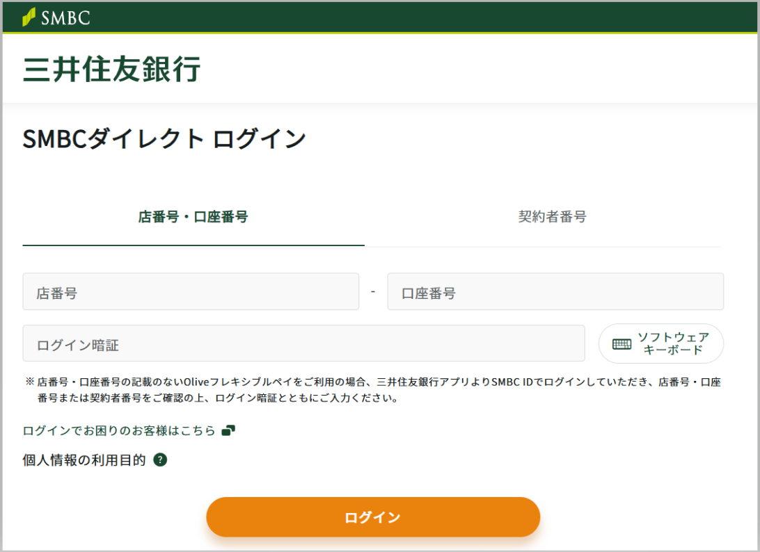Image resolution: width=760 pixels, height=552 pixels.
Task: Switch to the 契約者番号 tab
Action: pos(552,216)
